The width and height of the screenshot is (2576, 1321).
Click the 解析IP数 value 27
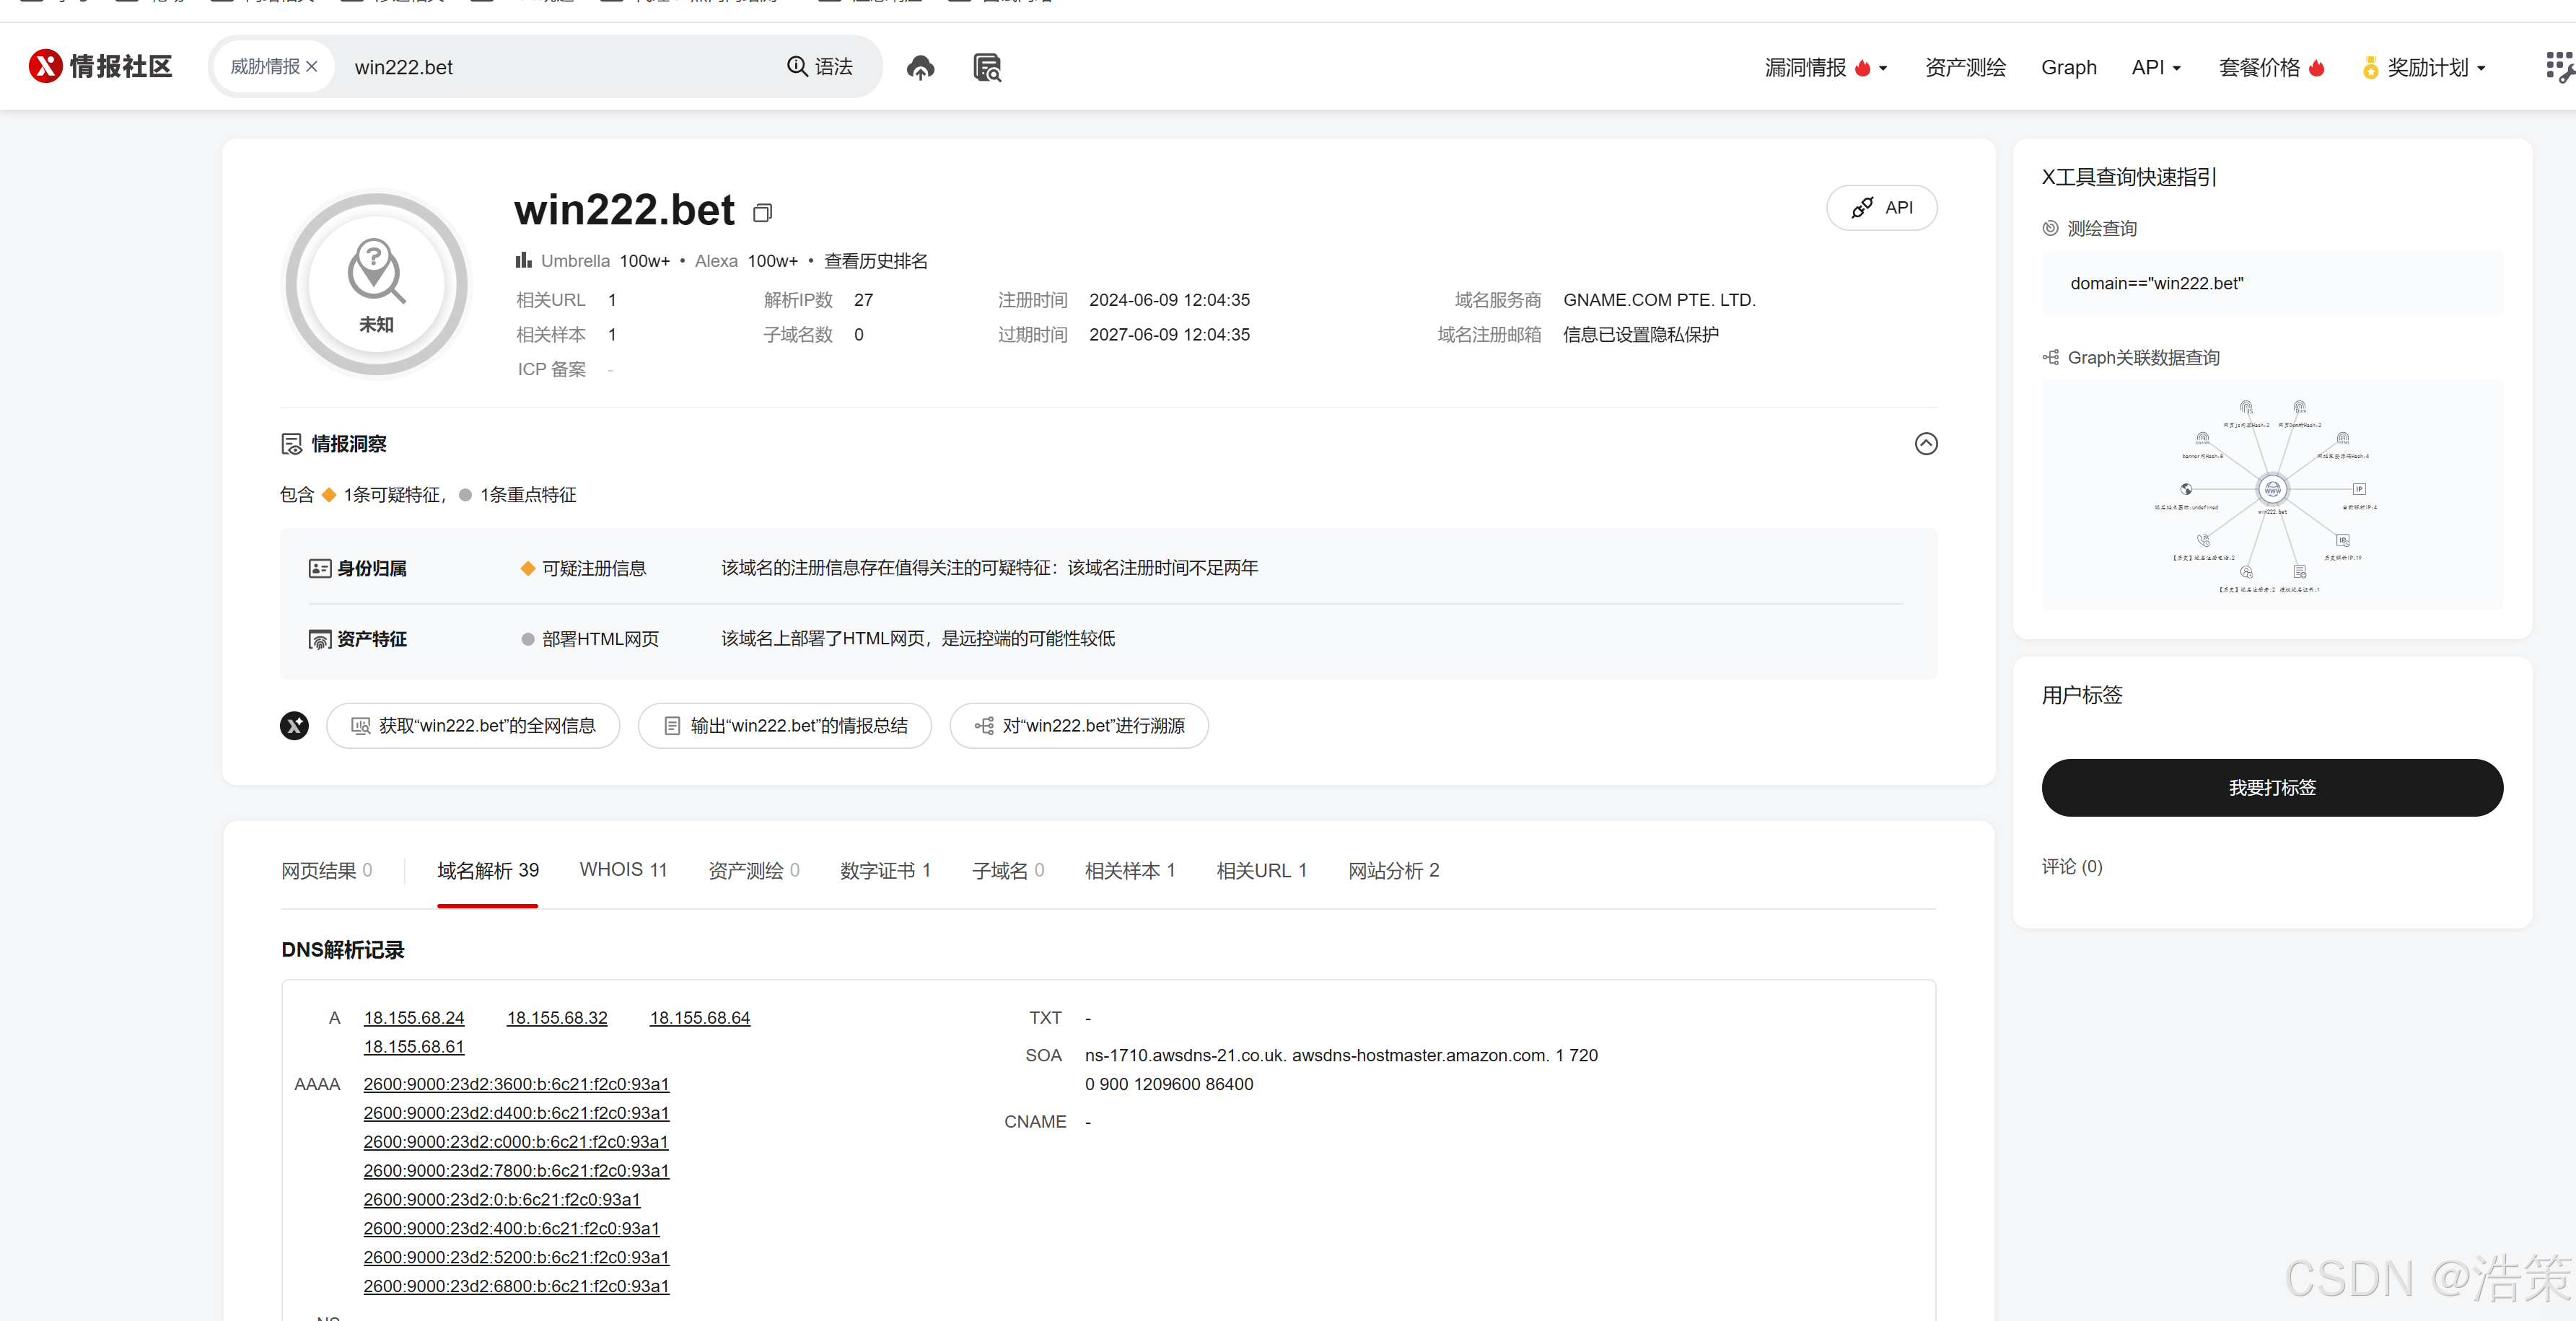(863, 300)
